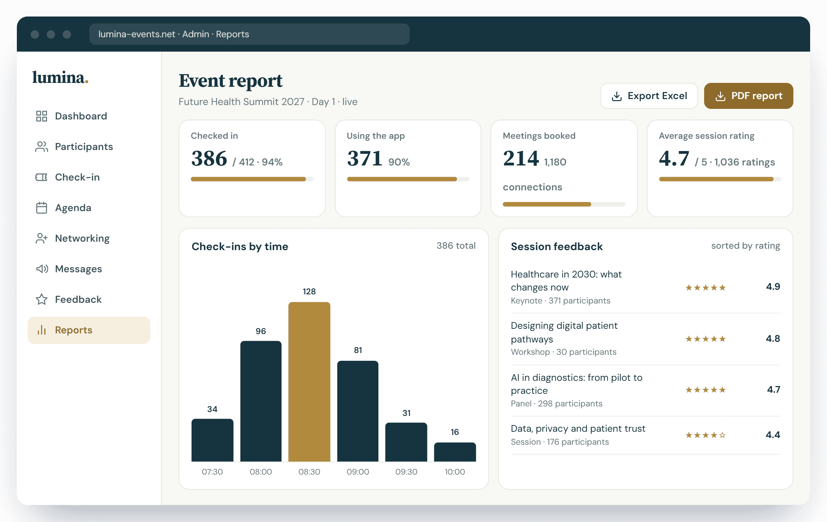The height and width of the screenshot is (522, 827).
Task: Click the 'Future Health Summit 2027 · Day 1 · live' subtitle
Action: [x=268, y=102]
